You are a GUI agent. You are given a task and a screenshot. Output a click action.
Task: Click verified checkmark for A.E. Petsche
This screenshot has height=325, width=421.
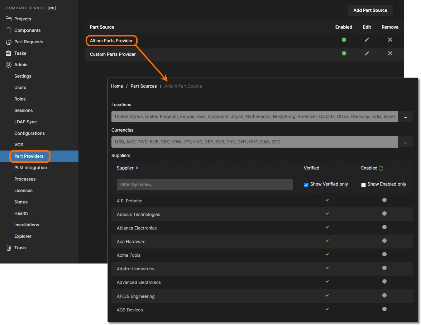pos(327,200)
